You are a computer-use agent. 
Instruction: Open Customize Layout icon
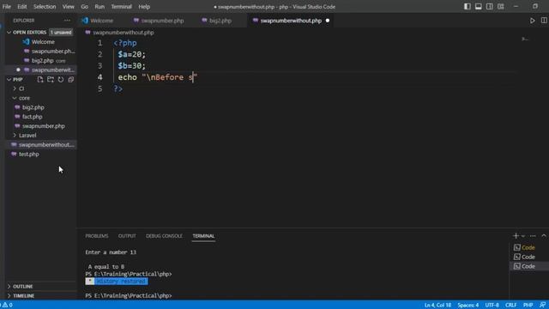[501, 6]
